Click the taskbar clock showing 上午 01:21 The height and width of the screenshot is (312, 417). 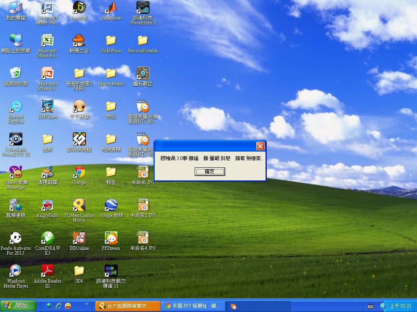point(401,306)
